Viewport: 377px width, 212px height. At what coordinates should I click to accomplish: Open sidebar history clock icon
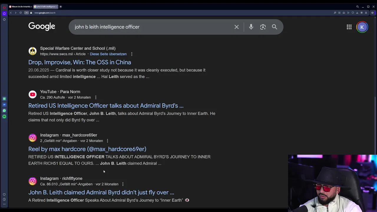click(x=4, y=199)
